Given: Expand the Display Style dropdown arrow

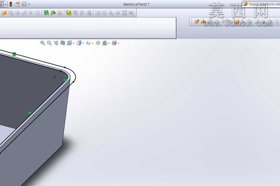Looking at the screenshot, I should pyautogui.click(x=83, y=43).
